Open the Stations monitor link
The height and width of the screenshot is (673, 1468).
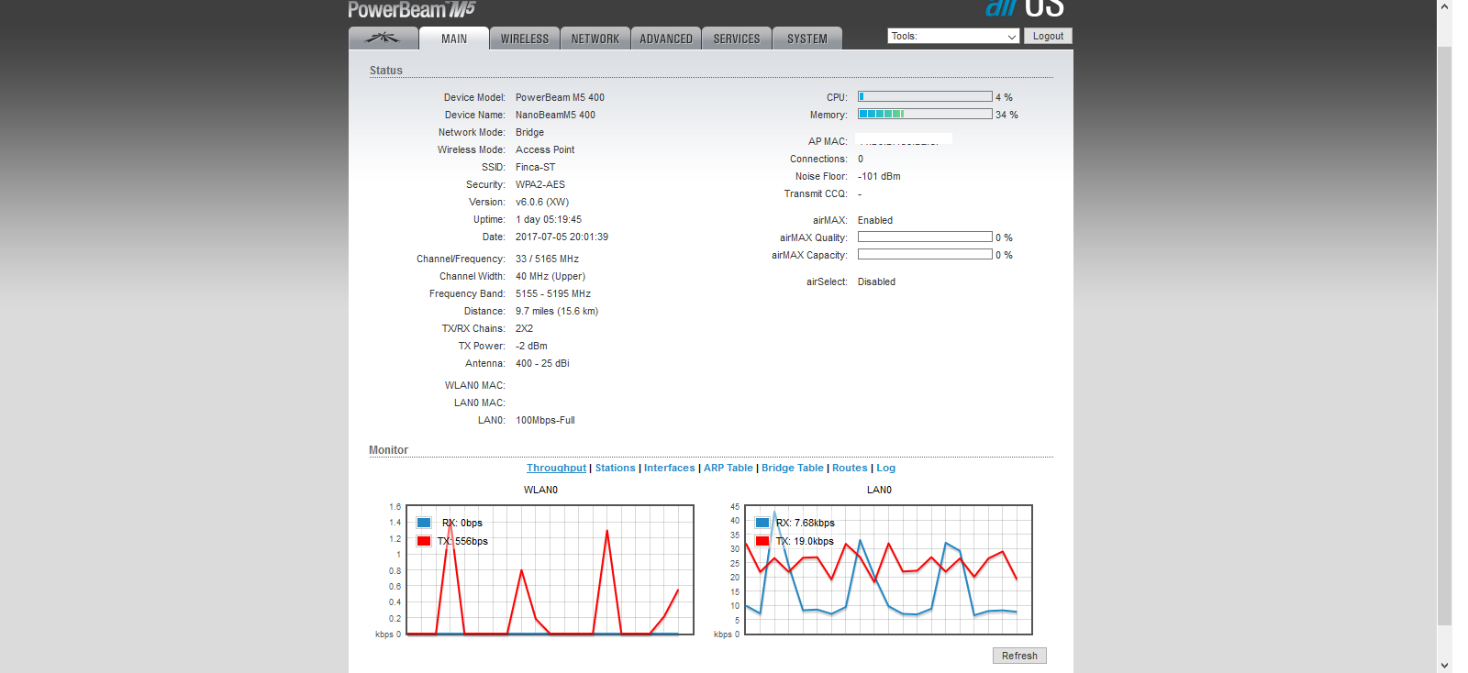[615, 468]
